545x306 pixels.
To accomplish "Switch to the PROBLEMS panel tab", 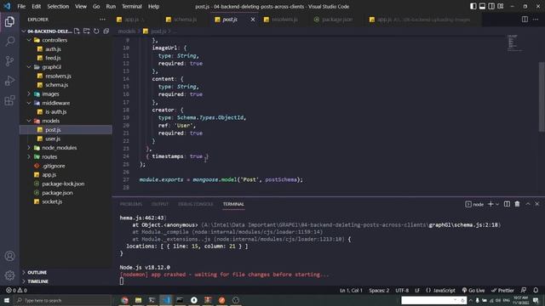I will click(130, 204).
